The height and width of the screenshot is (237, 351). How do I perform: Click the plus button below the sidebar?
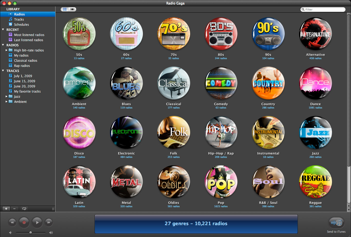(x=6, y=209)
